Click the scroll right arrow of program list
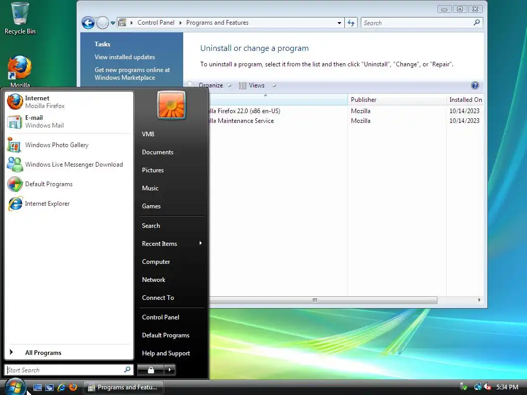This screenshot has height=395, width=527. click(x=479, y=300)
